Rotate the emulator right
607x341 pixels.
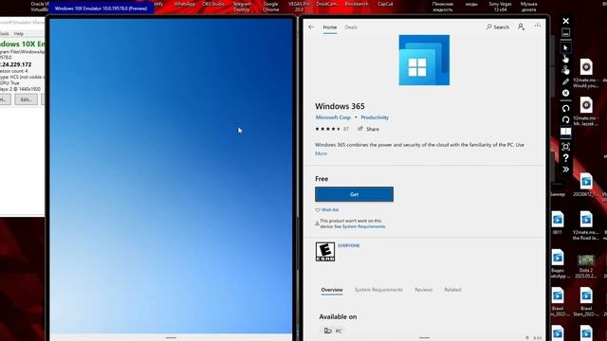565,120
